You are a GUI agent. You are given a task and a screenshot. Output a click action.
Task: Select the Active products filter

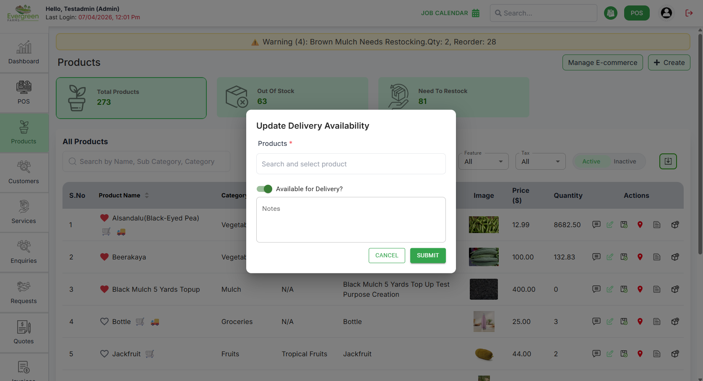point(591,161)
